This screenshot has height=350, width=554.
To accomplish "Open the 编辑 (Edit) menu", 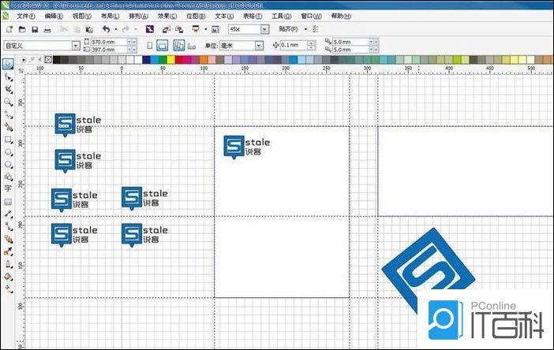I will tap(54, 17).
